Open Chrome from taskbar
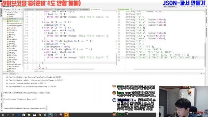 [x=40, y=115]
